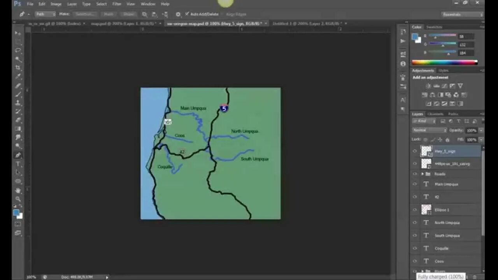The width and height of the screenshot is (498, 280).
Task: Select the Path Selection tool
Action: (18, 172)
